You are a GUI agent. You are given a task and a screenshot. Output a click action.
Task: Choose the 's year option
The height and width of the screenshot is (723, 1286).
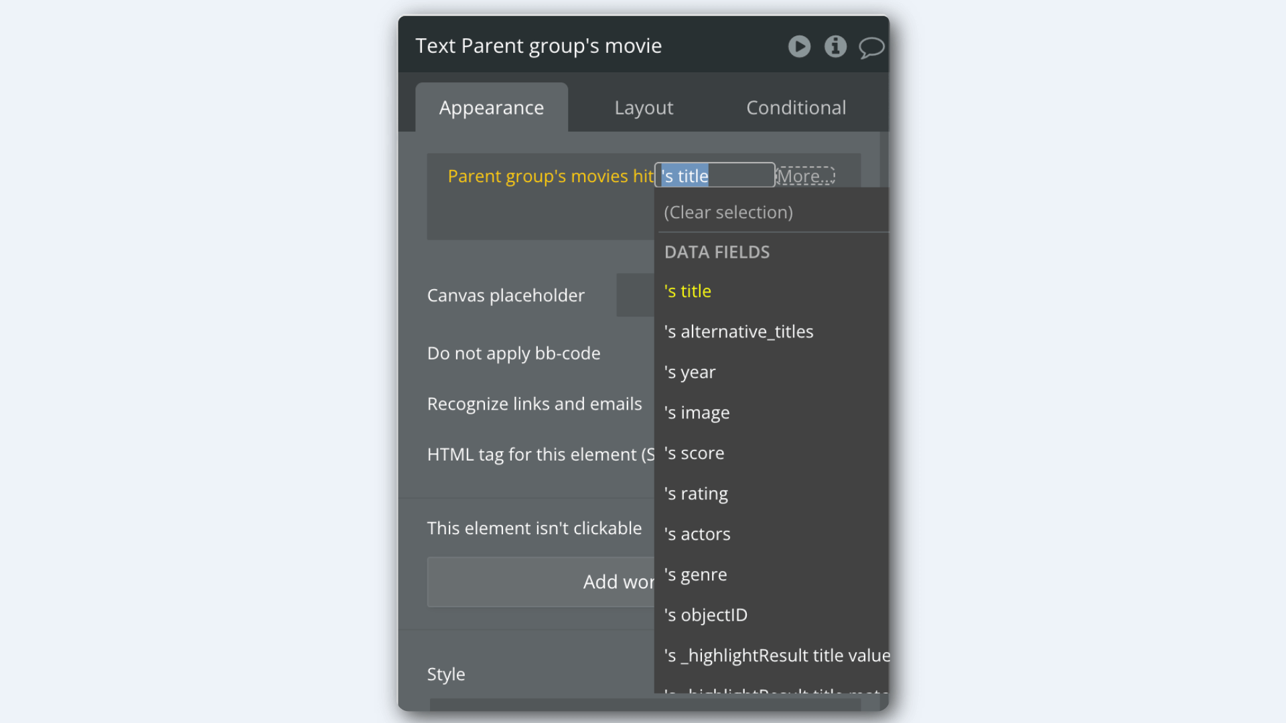click(690, 372)
